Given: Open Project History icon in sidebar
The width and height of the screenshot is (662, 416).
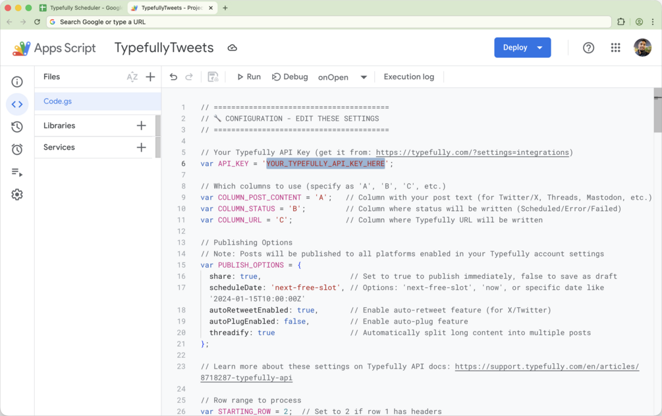Looking at the screenshot, I should click(17, 127).
